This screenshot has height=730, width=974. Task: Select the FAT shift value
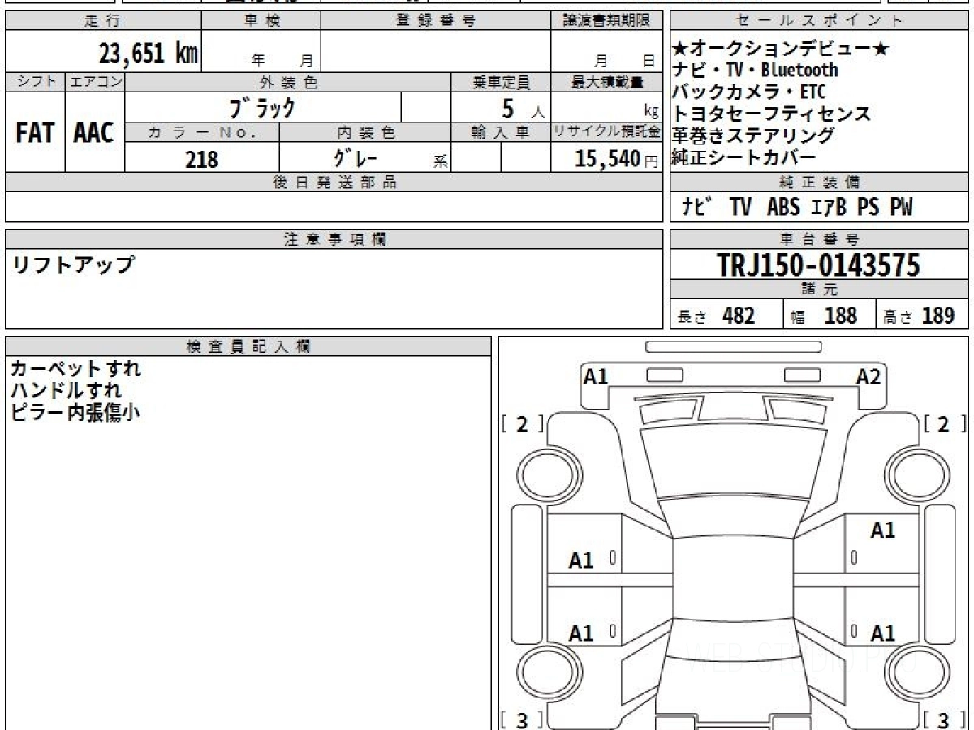click(x=35, y=133)
